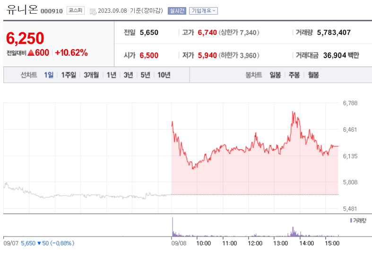Click the 13:00 time axis label
This screenshot has height=255, width=372.
tap(281, 243)
